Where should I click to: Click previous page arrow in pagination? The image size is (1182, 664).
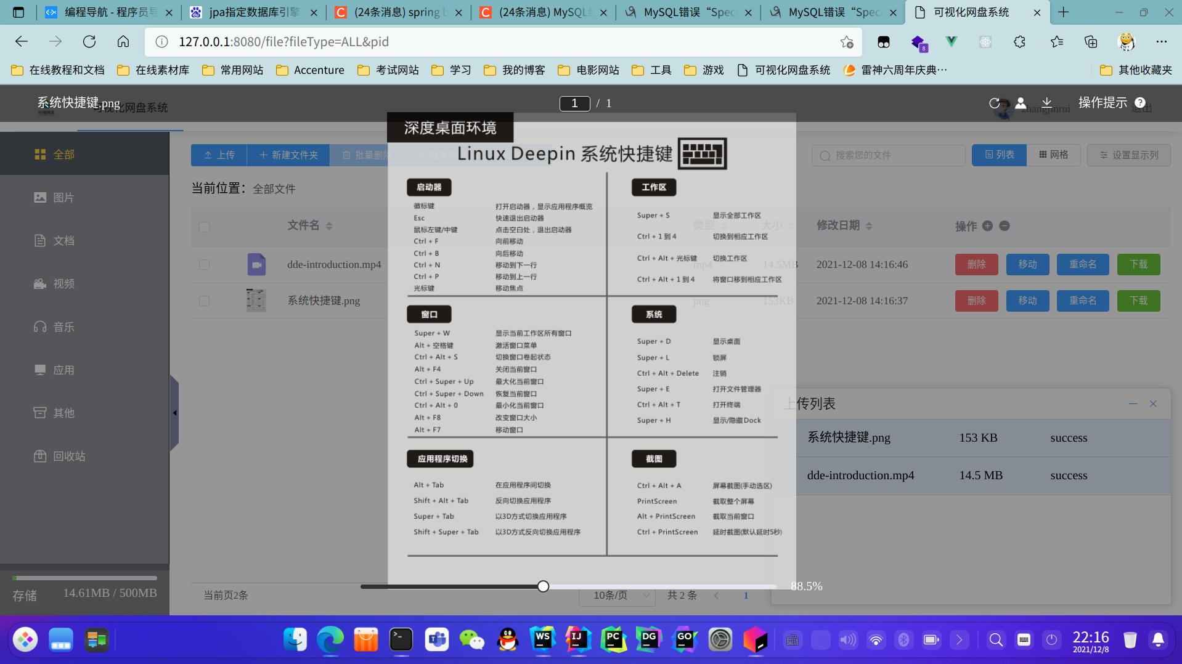716,595
